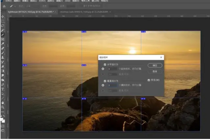Viewport: 210px width, 140px height.
Task: Open the Edit Toolbar three-dots menu
Action: (x=3, y=112)
